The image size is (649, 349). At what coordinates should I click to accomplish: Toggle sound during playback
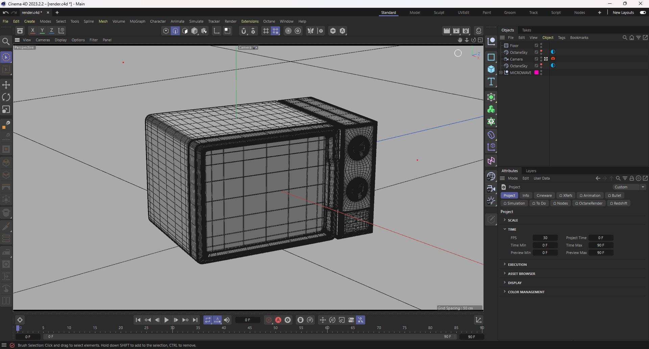tap(227, 320)
